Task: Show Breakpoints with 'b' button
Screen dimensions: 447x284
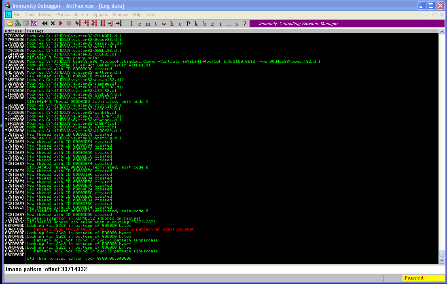Action: pos(204,23)
